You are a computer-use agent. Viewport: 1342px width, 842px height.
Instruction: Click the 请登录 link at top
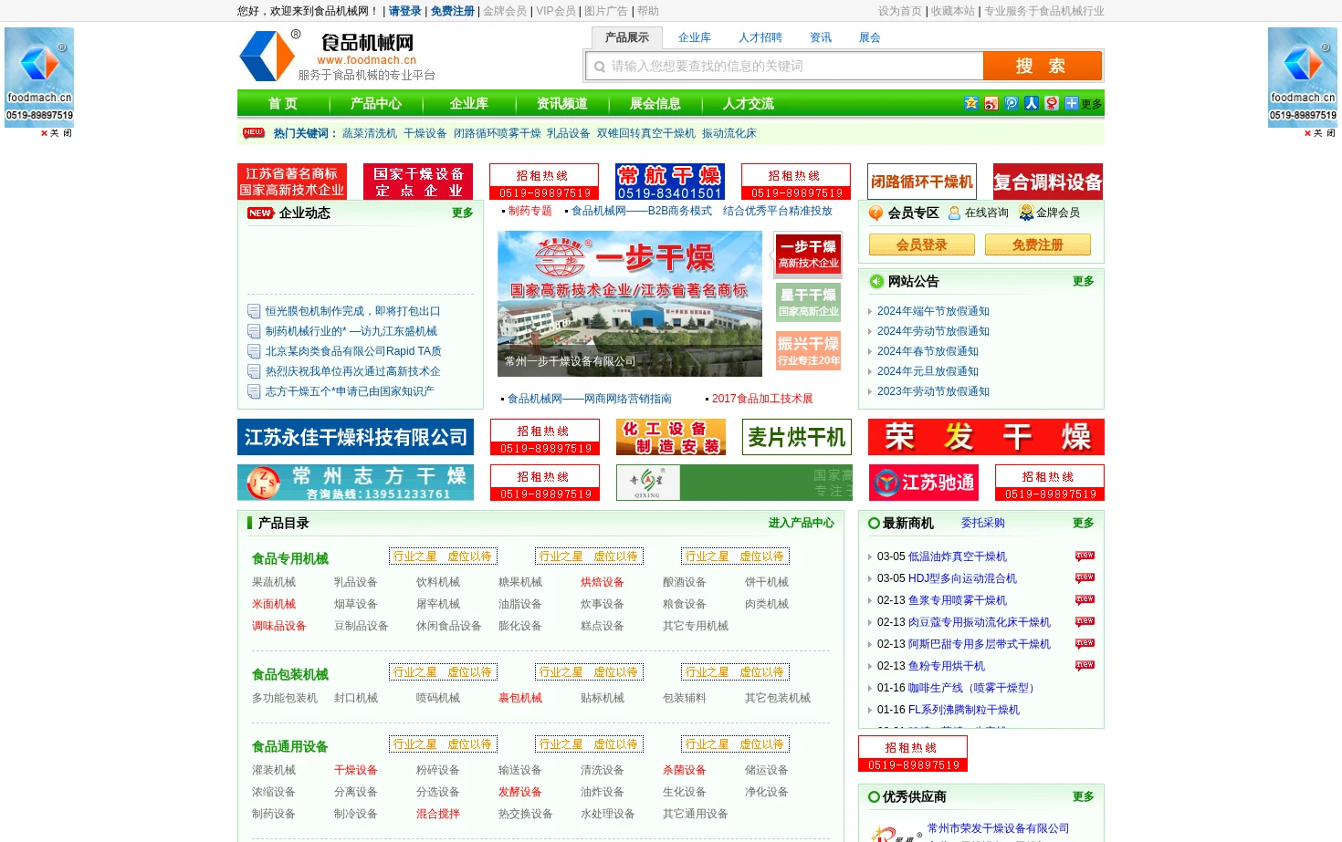pos(405,11)
